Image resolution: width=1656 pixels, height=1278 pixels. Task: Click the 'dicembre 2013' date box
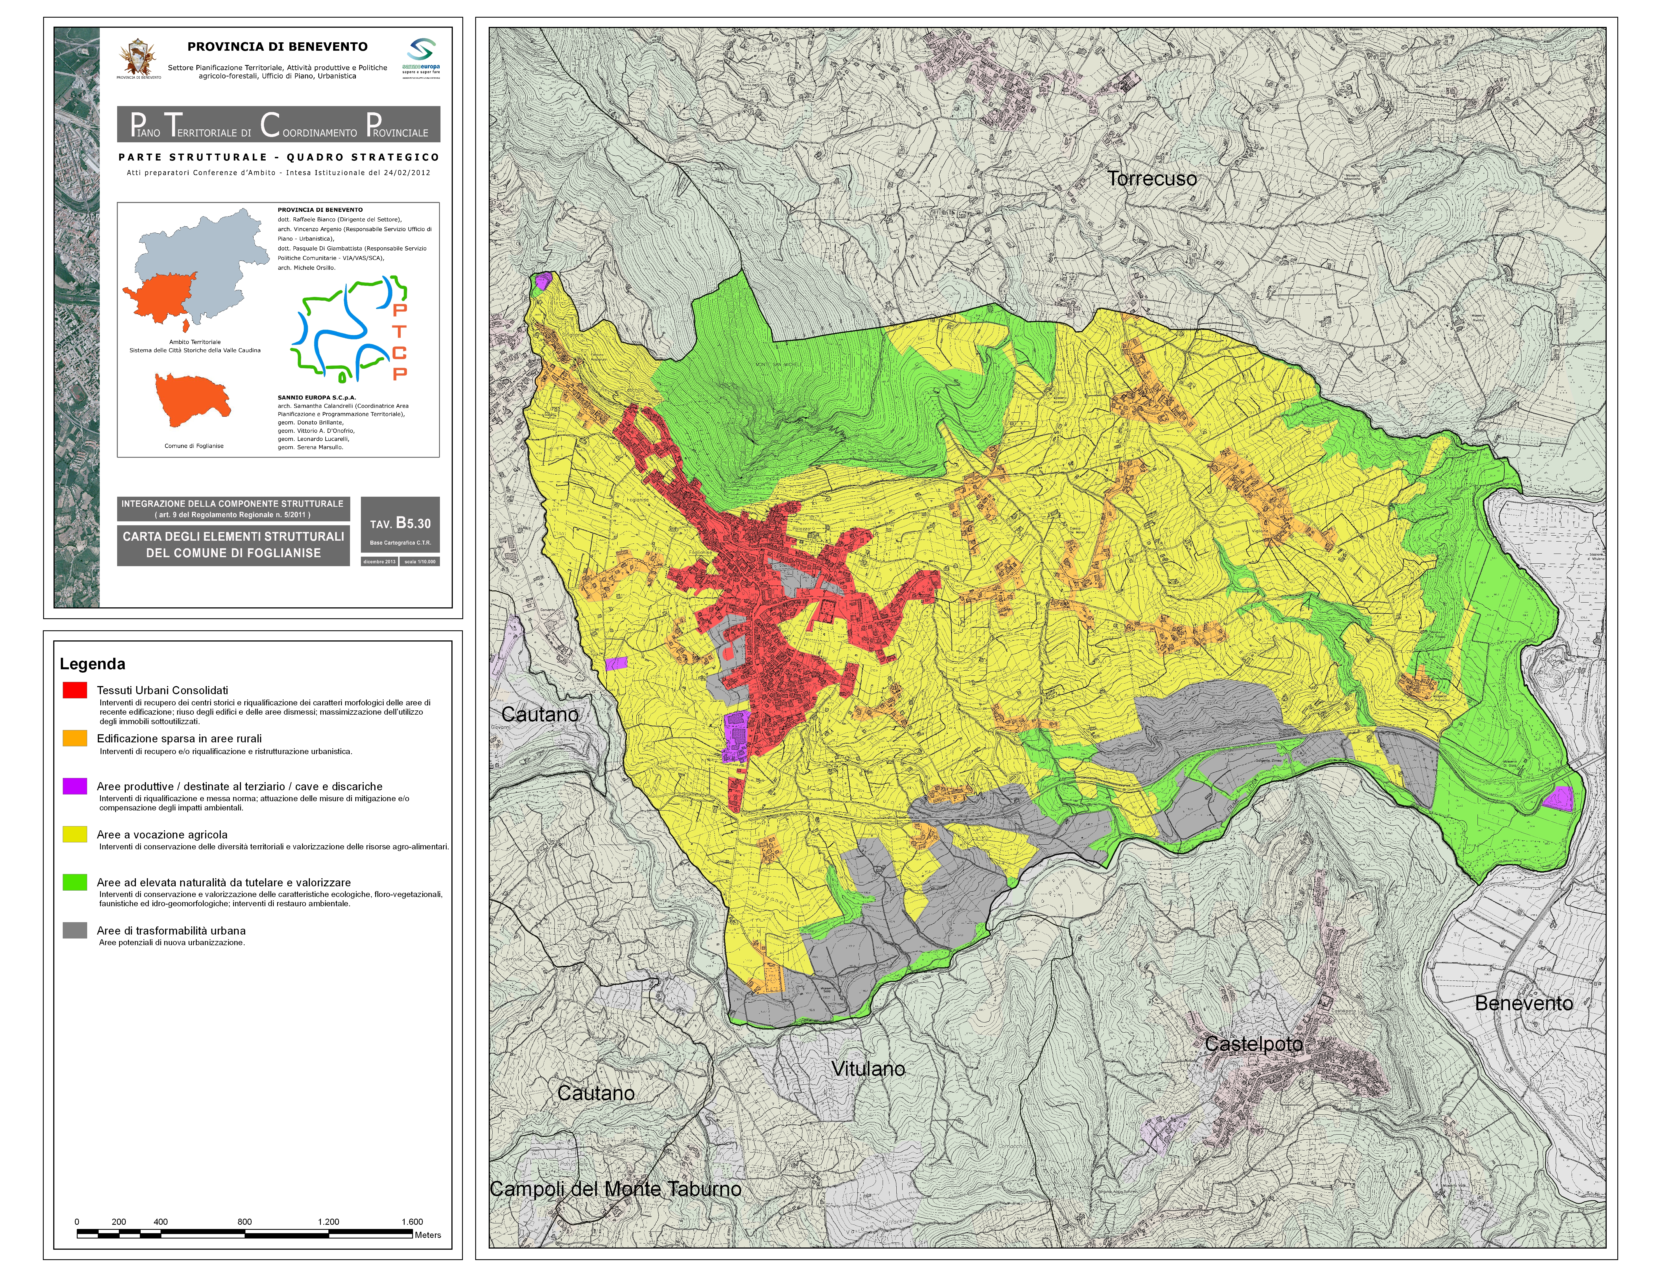[x=379, y=562]
